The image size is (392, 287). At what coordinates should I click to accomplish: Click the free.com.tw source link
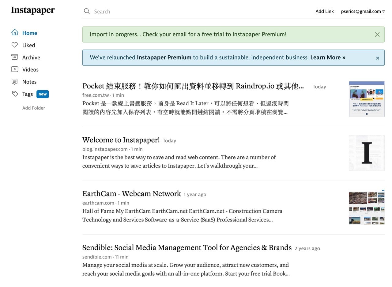(96, 95)
